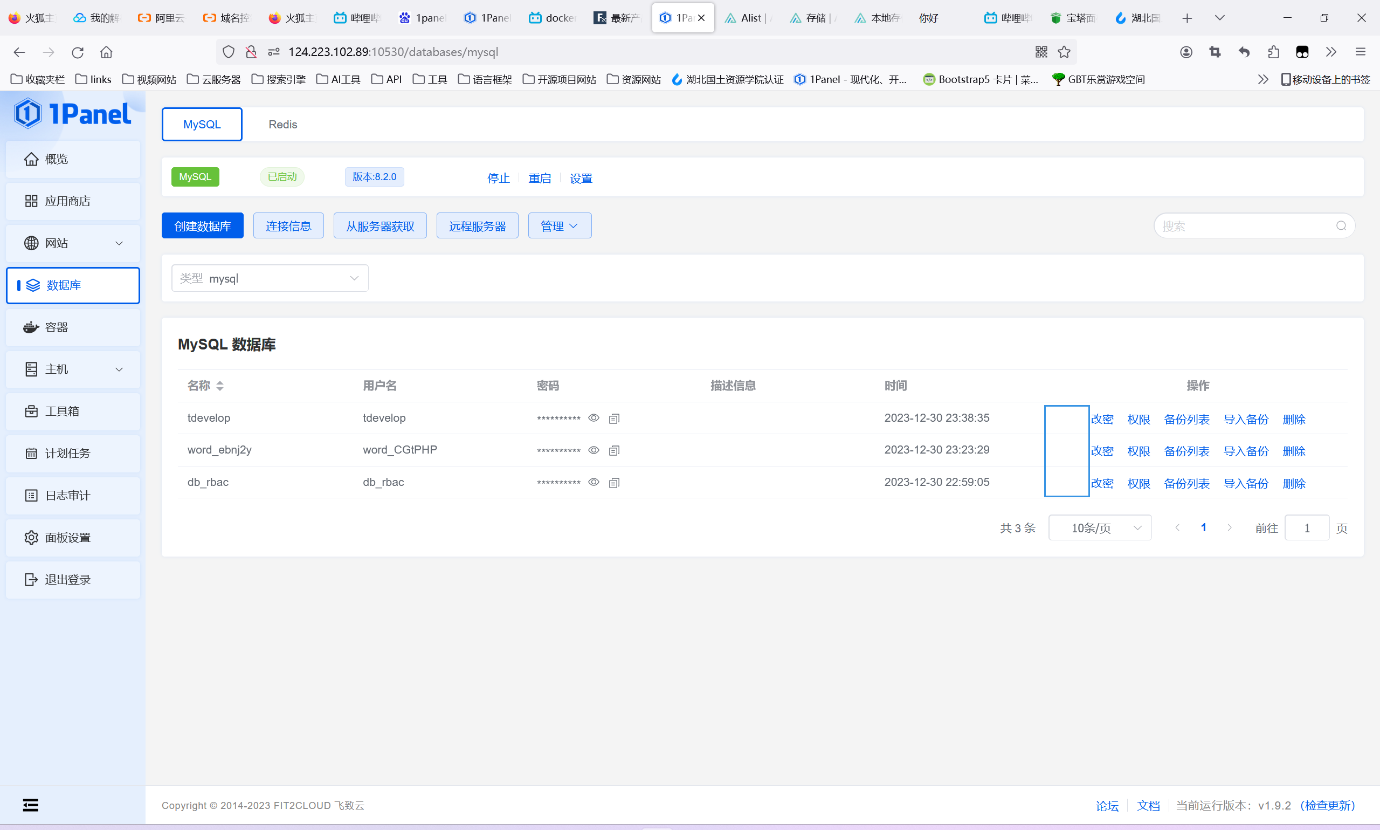Click 创建数据库 button
The height and width of the screenshot is (830, 1380).
point(202,226)
